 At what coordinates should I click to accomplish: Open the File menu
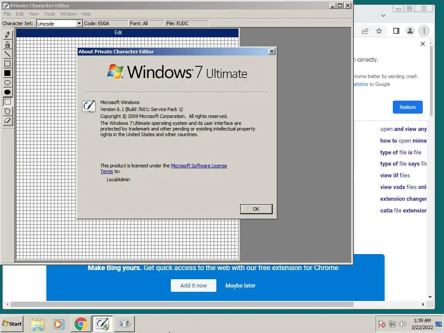click(7, 14)
